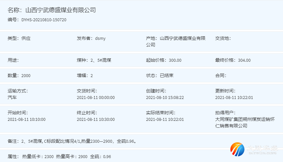Click the transport method 汽车

coord(12,97)
